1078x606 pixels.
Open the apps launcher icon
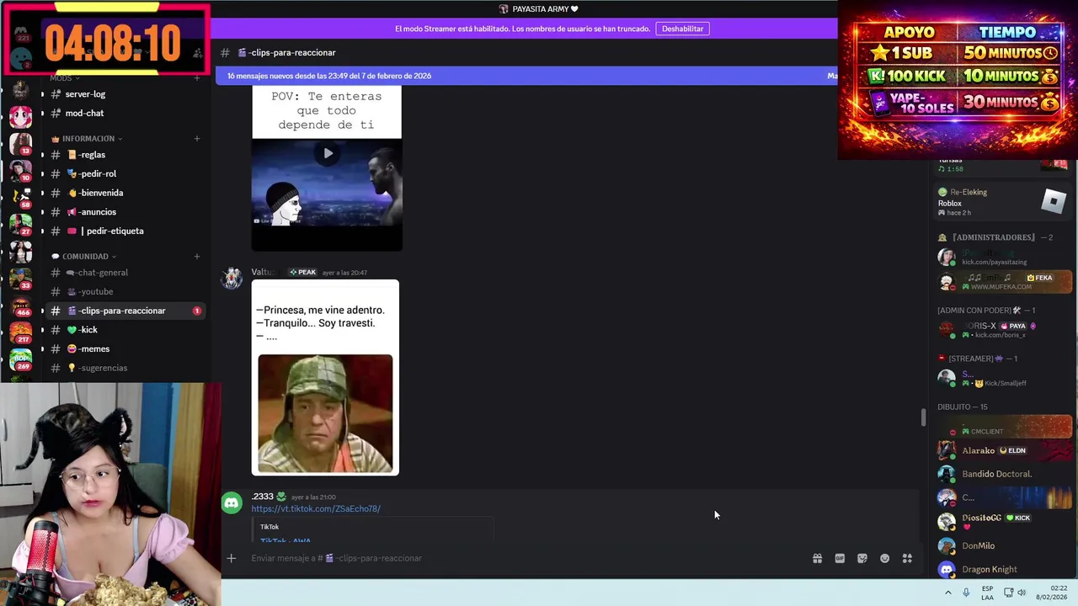pyautogui.click(x=907, y=558)
